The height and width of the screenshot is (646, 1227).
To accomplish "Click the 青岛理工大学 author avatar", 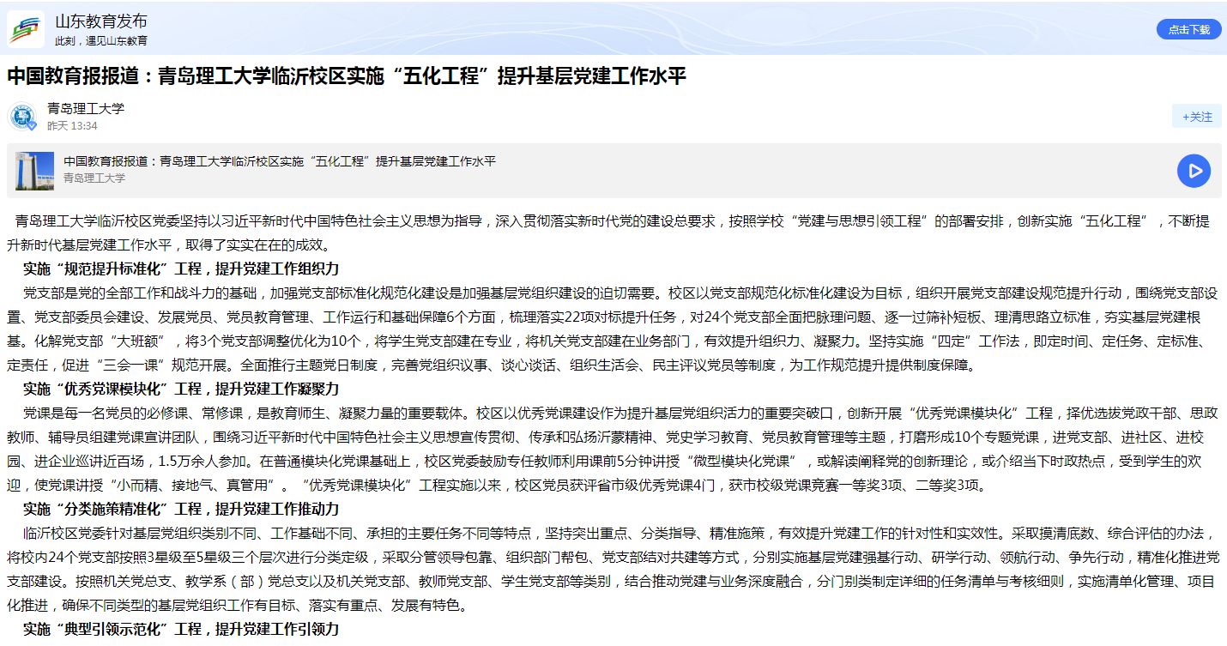I will (x=22, y=117).
